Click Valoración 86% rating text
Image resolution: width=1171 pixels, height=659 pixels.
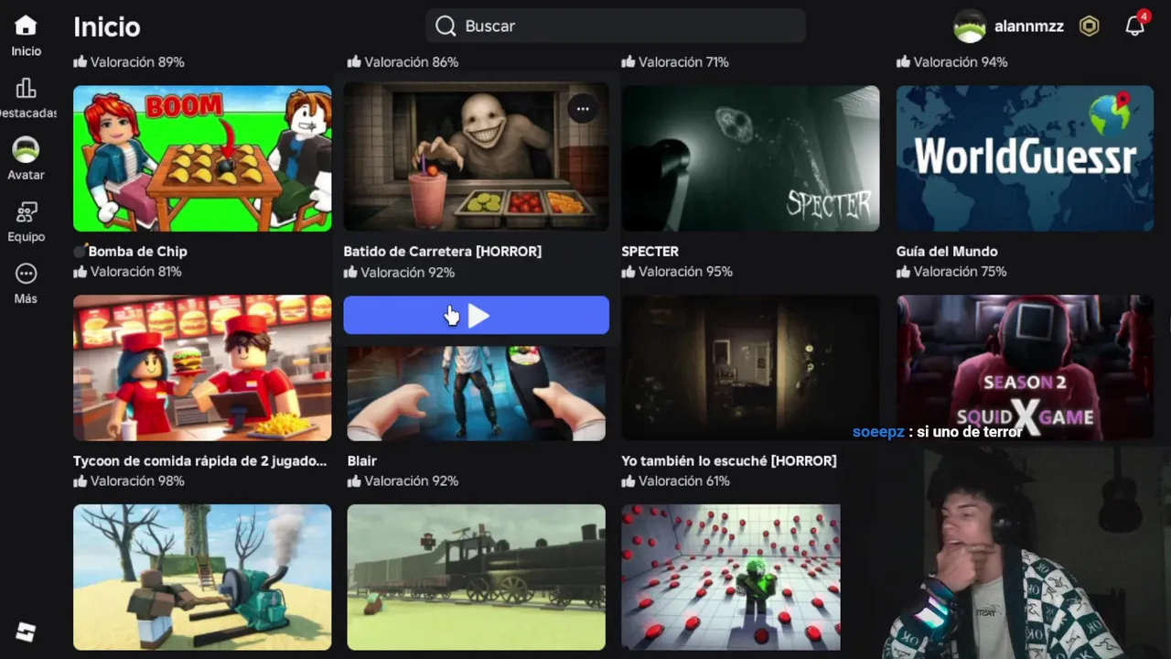403,61
